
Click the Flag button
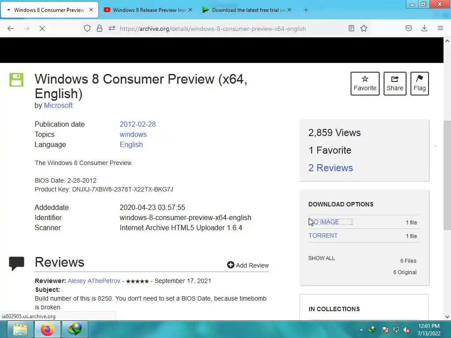click(420, 83)
